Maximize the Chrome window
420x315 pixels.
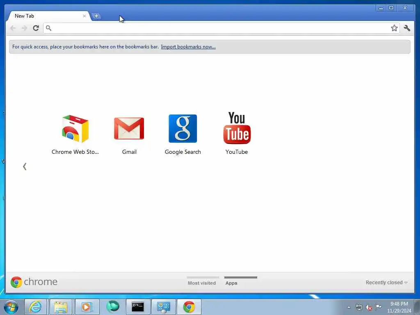click(391, 8)
